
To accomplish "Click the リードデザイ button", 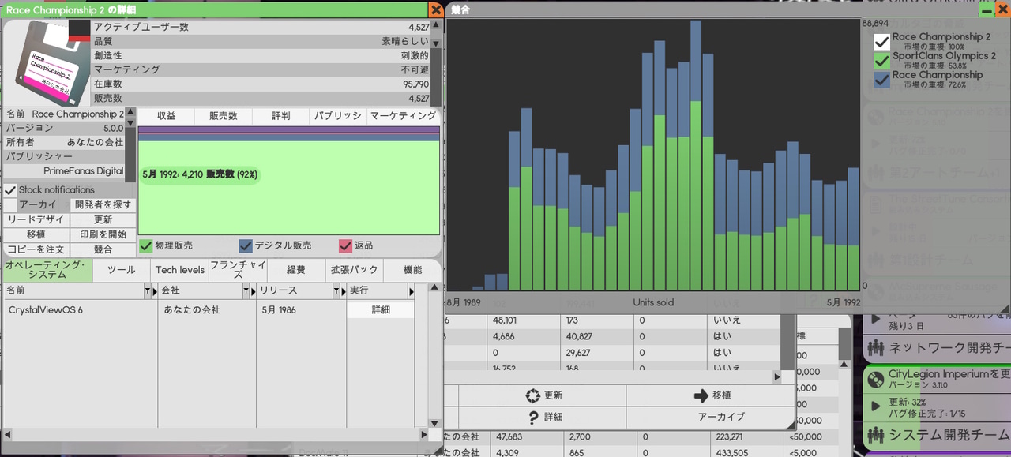I will 36,220.
